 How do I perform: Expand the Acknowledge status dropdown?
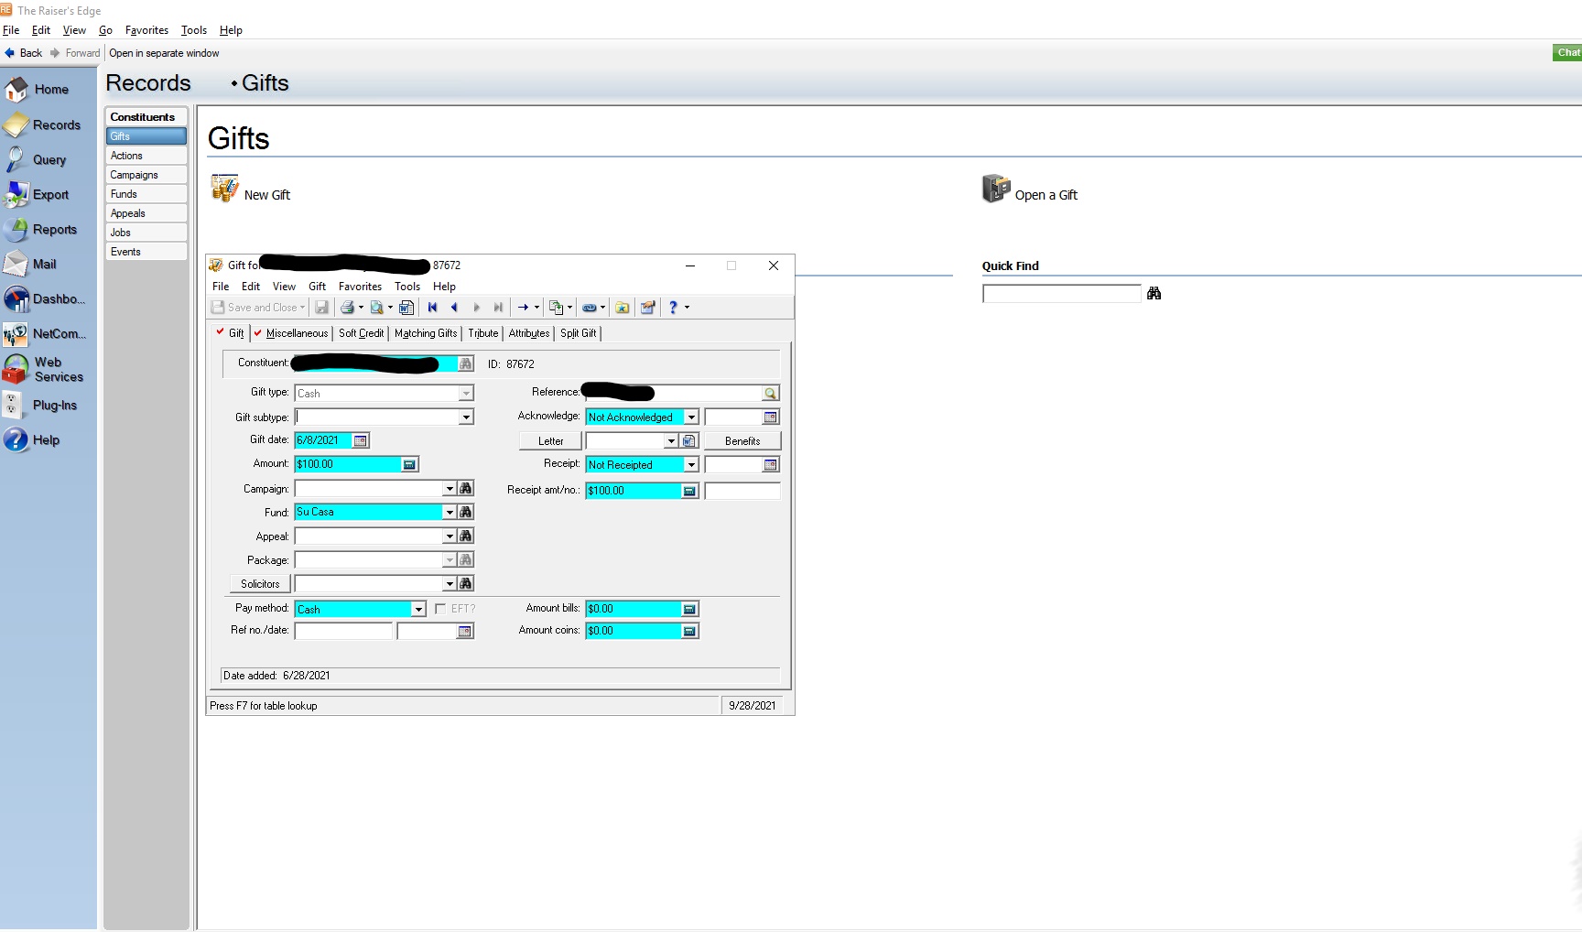click(x=691, y=417)
